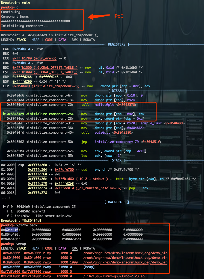204x279 pixels.
Task: Click the backtrace frame 0 arrow marker
Action: [x=4, y=206]
